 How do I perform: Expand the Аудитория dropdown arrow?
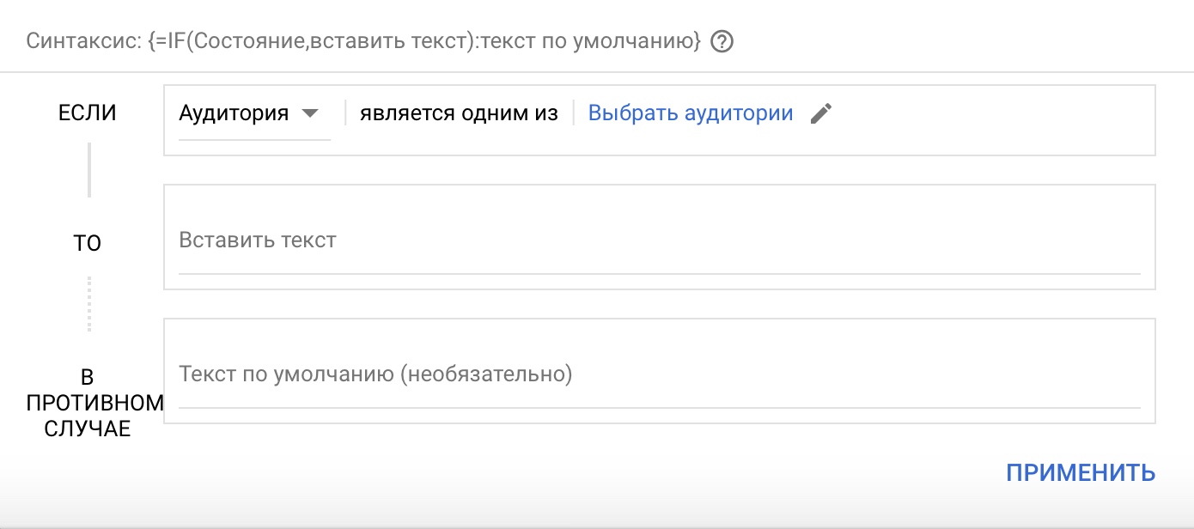[310, 113]
